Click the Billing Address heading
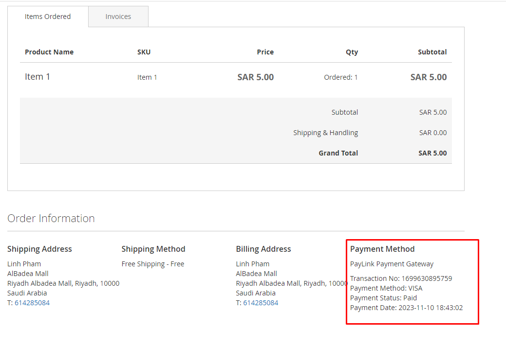Image resolution: width=506 pixels, height=347 pixels. 263,249
